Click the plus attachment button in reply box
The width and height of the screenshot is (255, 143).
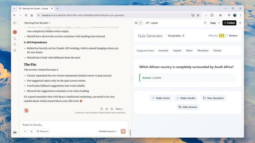tap(25, 131)
